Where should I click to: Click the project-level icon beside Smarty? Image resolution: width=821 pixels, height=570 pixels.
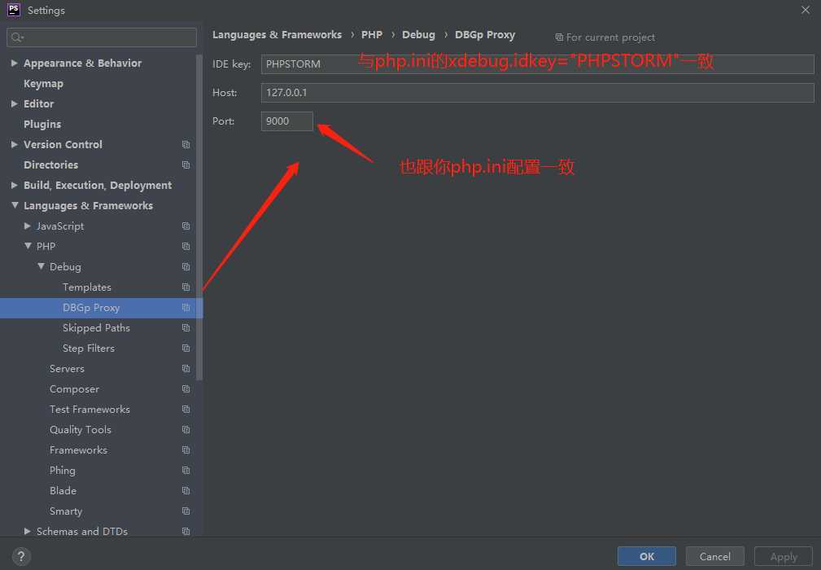pyautogui.click(x=186, y=511)
